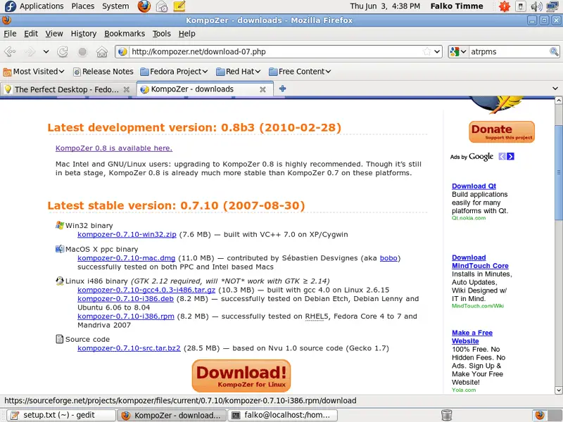Click the Download! KompoZer for Linux button
This screenshot has height=422, width=563.
(x=241, y=376)
